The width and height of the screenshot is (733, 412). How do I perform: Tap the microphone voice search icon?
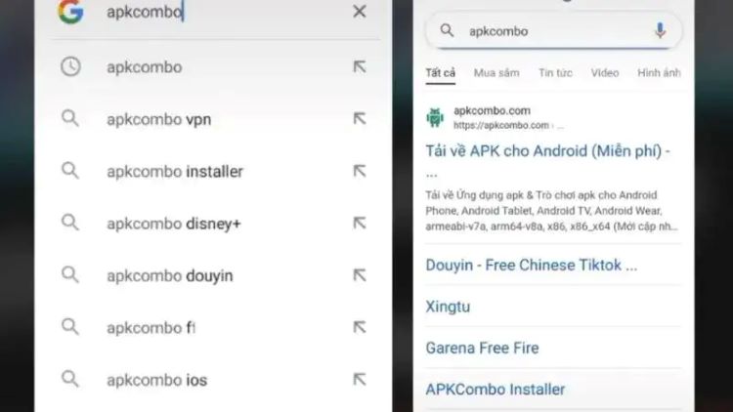coord(660,31)
